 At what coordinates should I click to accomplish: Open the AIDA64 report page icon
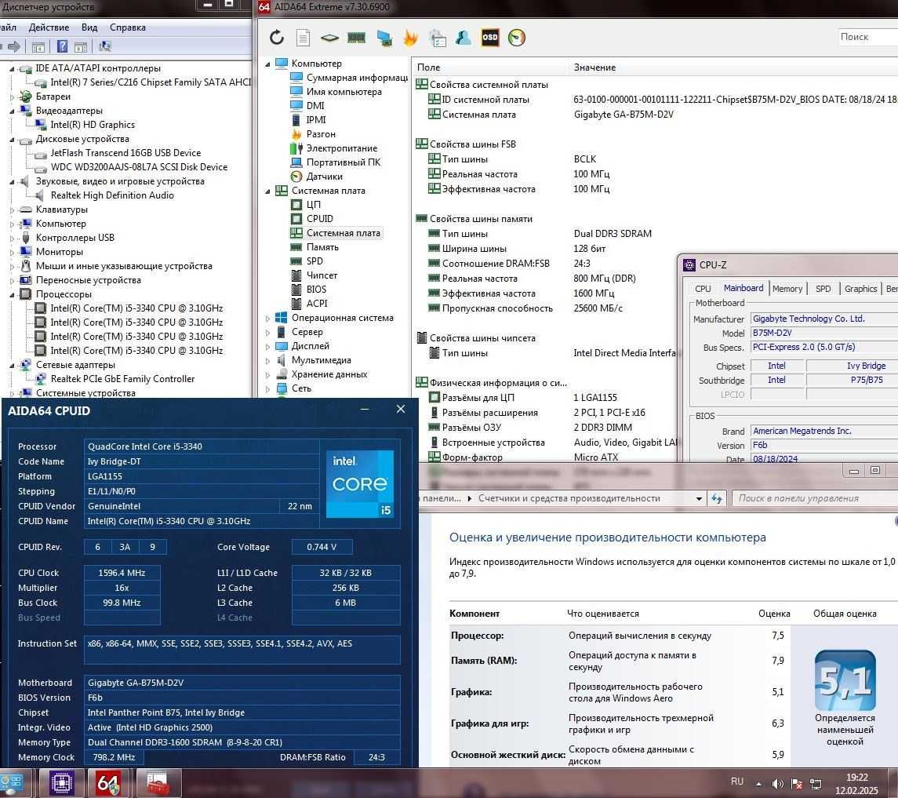[303, 38]
